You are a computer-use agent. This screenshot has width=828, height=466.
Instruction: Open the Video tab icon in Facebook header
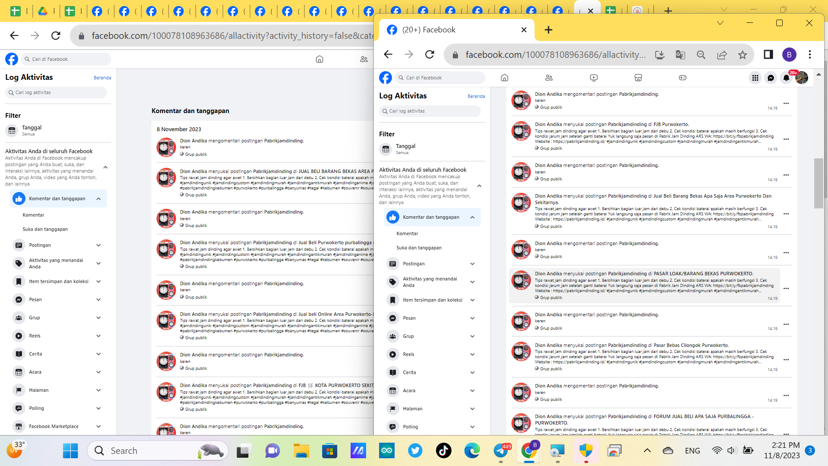[x=594, y=78]
